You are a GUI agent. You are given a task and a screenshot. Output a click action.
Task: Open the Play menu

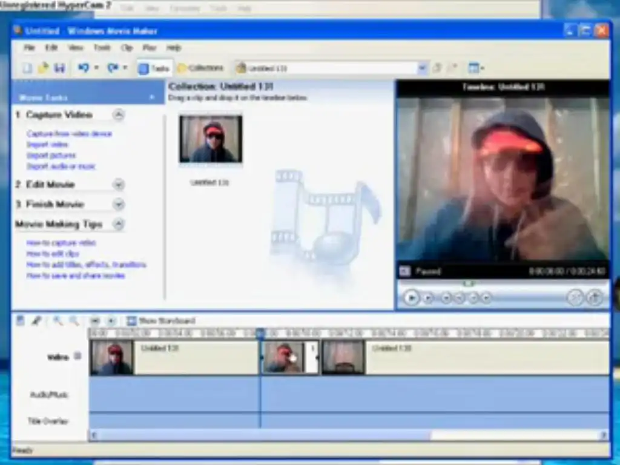click(150, 48)
